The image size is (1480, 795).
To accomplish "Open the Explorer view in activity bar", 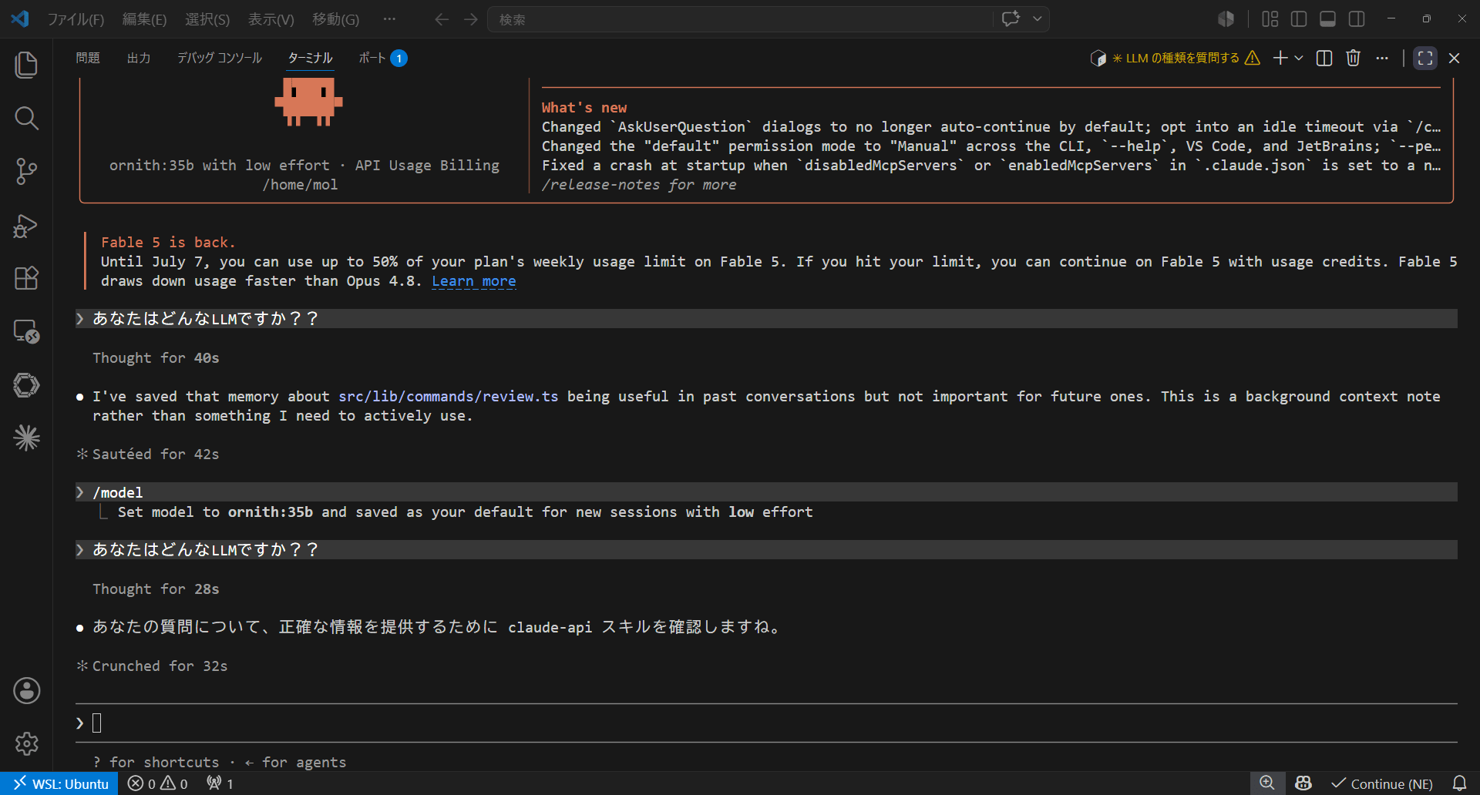I will [26, 65].
